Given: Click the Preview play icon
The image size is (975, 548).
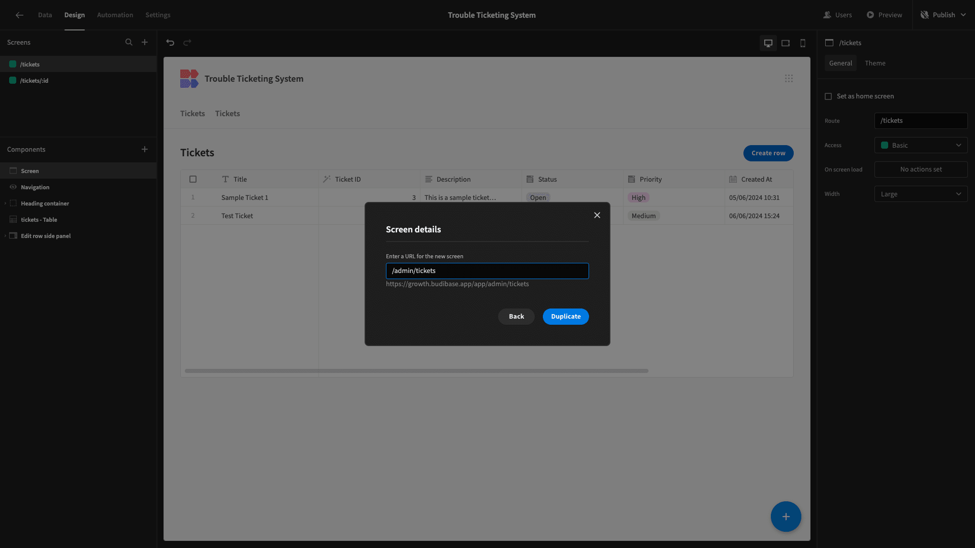Looking at the screenshot, I should (870, 15).
